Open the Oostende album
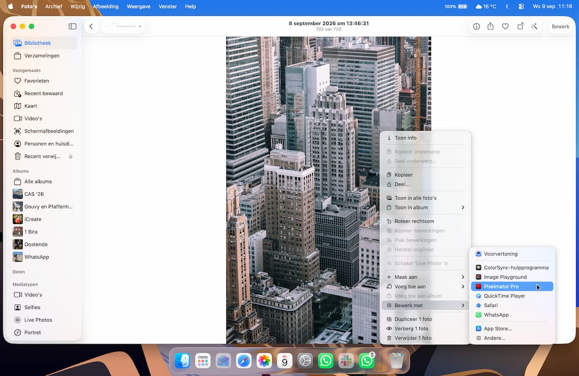The height and width of the screenshot is (376, 579). point(44,244)
